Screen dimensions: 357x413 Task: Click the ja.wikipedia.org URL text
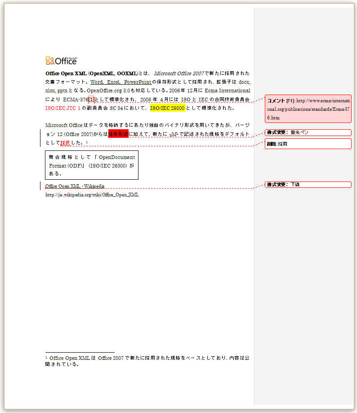tap(92, 195)
